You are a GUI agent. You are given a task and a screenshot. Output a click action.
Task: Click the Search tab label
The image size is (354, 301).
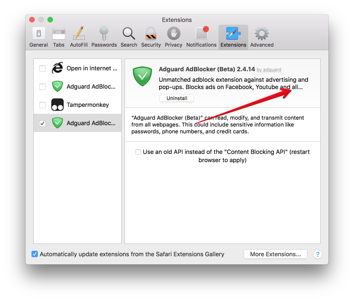129,45
